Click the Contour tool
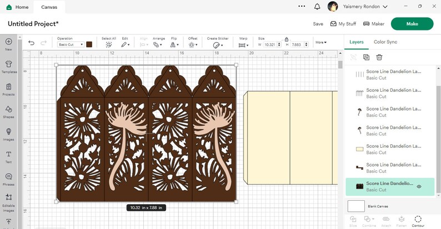 (x=418, y=221)
